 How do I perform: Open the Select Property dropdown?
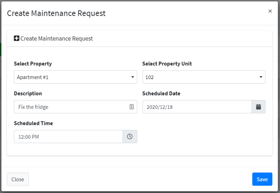pos(75,77)
